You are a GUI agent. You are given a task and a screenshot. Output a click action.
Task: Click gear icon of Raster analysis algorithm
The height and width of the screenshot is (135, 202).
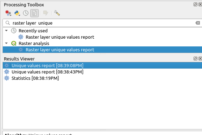[x=21, y=50]
